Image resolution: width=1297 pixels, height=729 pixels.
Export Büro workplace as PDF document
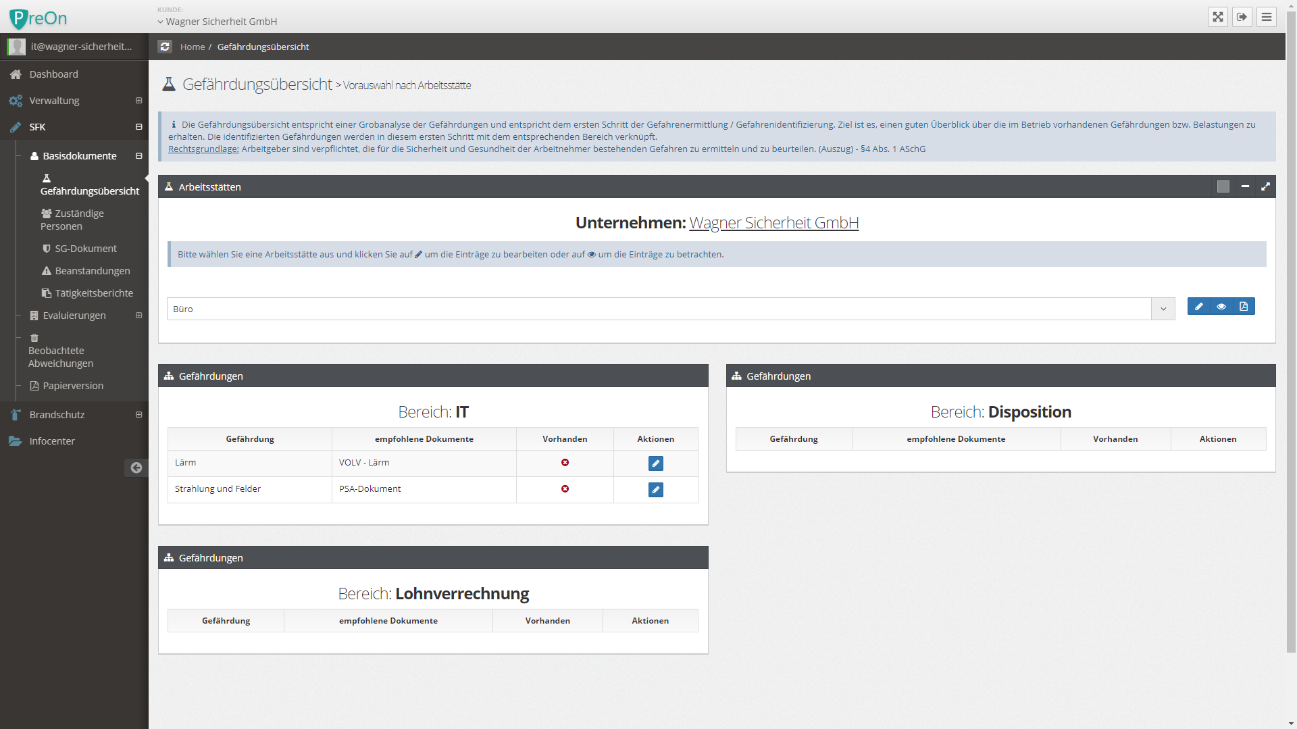1244,307
